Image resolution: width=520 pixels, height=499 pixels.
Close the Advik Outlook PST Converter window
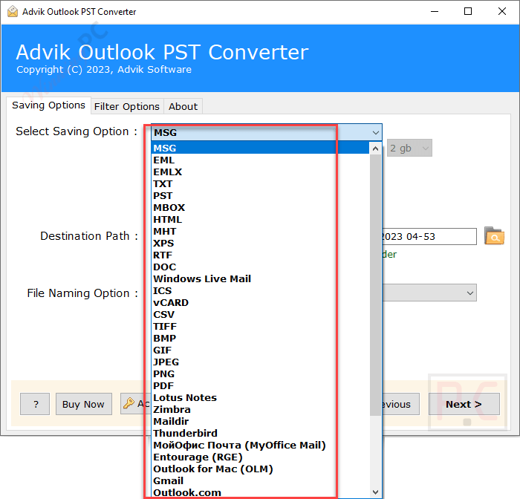501,12
